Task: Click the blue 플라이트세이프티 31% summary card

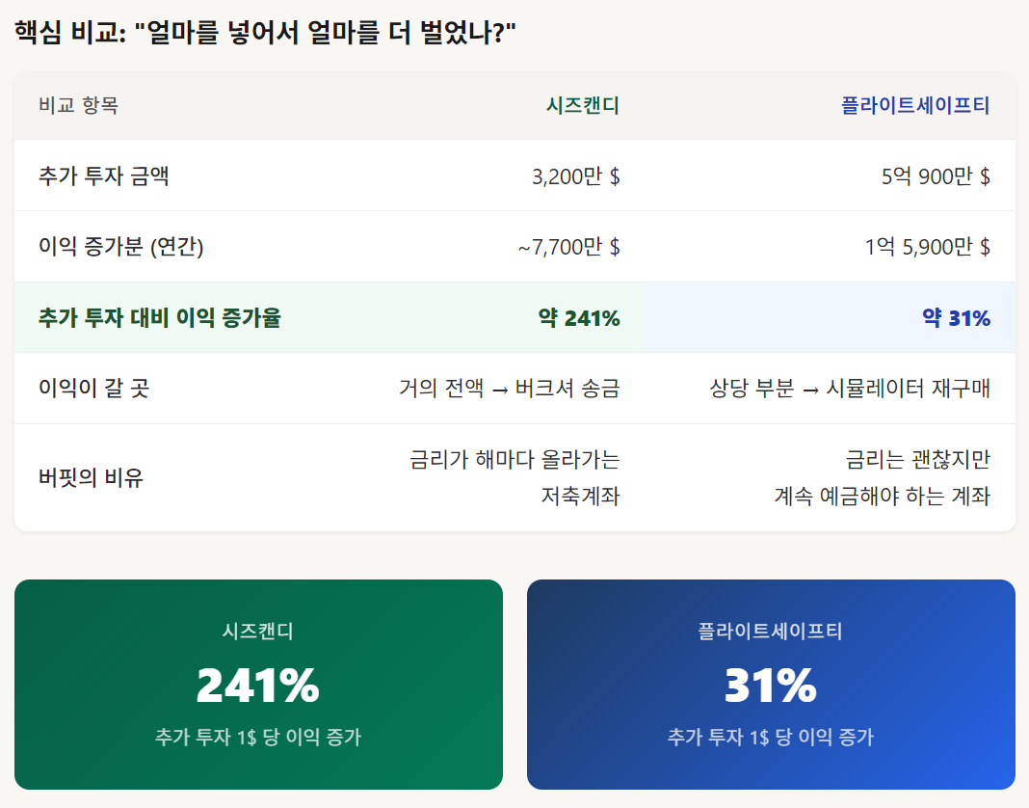Action: (x=771, y=685)
